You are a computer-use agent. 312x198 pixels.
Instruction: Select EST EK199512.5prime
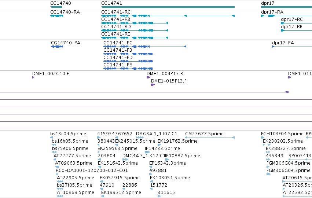(121, 192)
